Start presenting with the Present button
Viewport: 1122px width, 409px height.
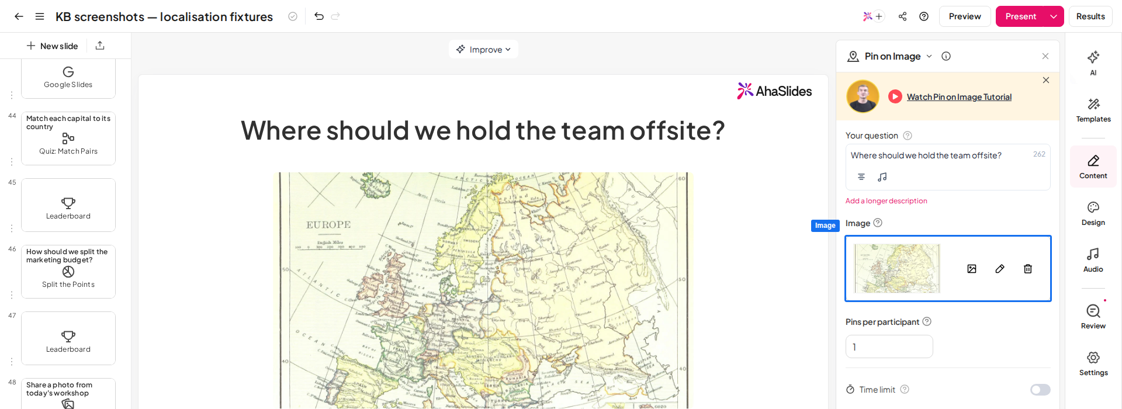[x=1021, y=16]
